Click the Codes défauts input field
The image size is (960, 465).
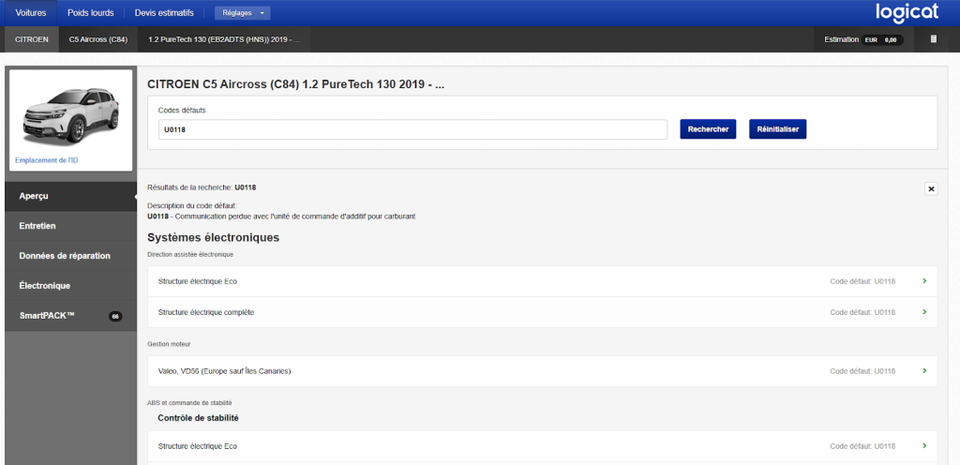(x=412, y=129)
